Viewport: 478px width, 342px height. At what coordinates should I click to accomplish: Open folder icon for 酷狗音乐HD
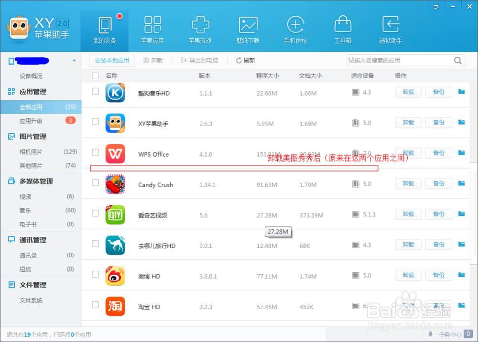[x=462, y=91]
